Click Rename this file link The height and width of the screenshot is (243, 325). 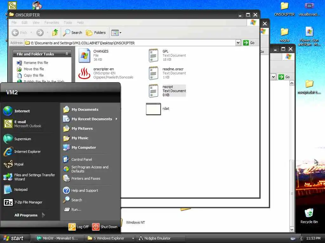point(36,63)
